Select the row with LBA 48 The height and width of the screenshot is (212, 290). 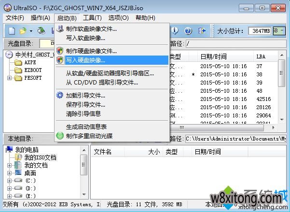click(223, 91)
